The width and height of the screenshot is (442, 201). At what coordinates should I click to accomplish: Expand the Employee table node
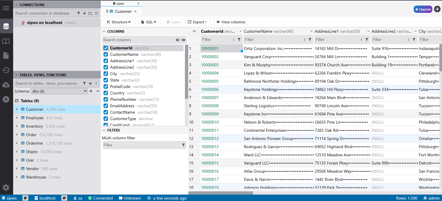point(17,118)
